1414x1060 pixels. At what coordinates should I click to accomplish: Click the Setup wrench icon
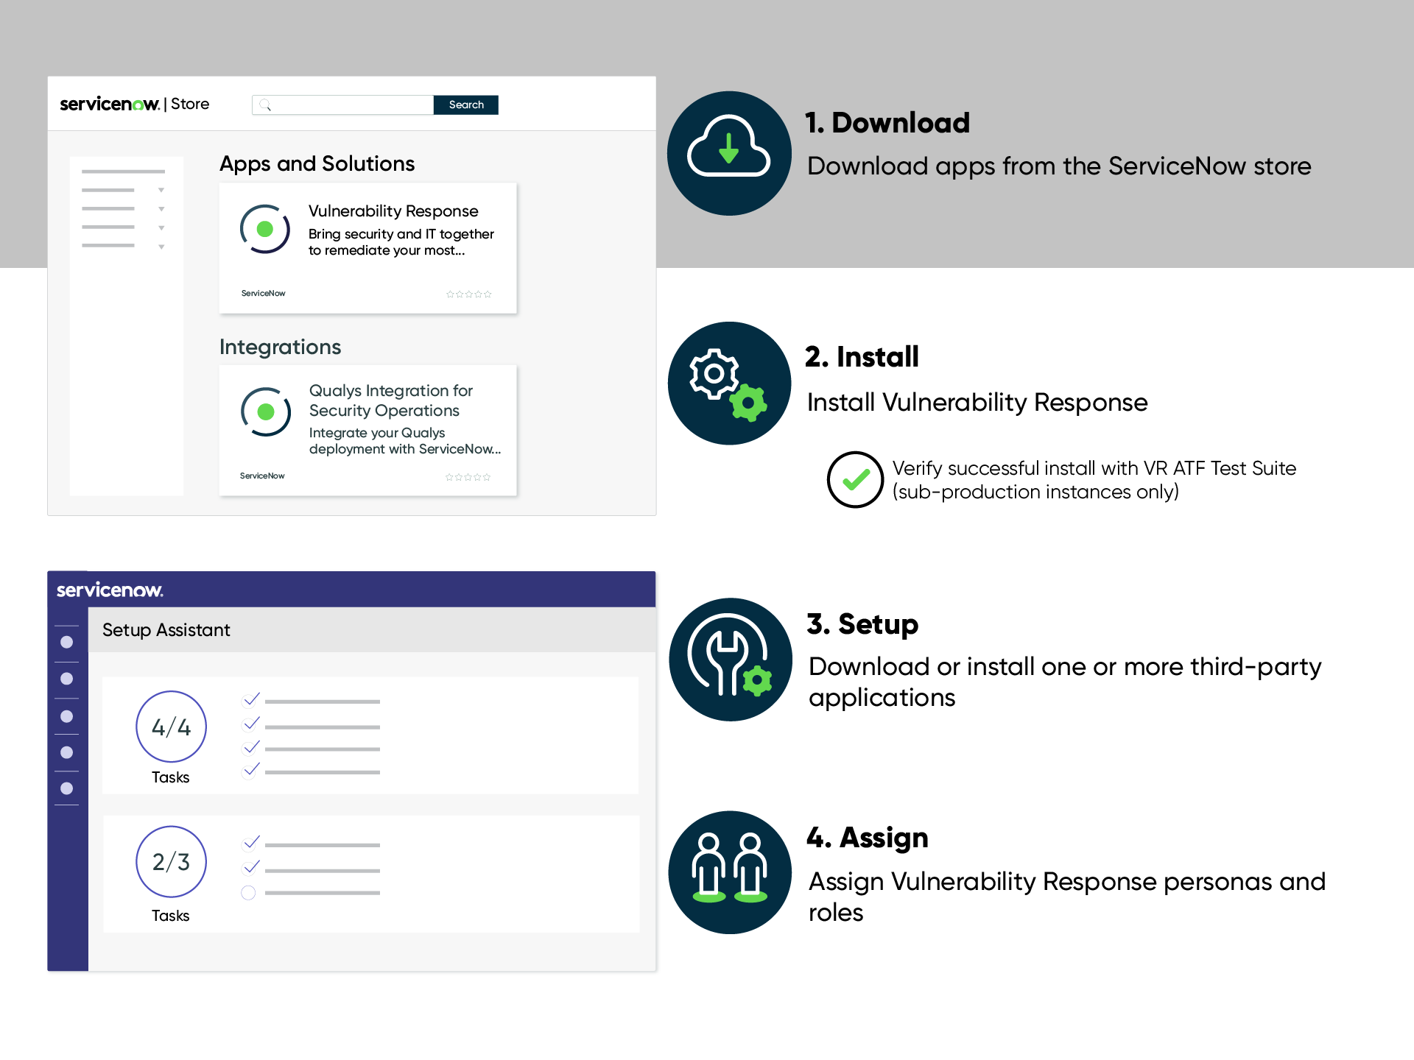730,660
